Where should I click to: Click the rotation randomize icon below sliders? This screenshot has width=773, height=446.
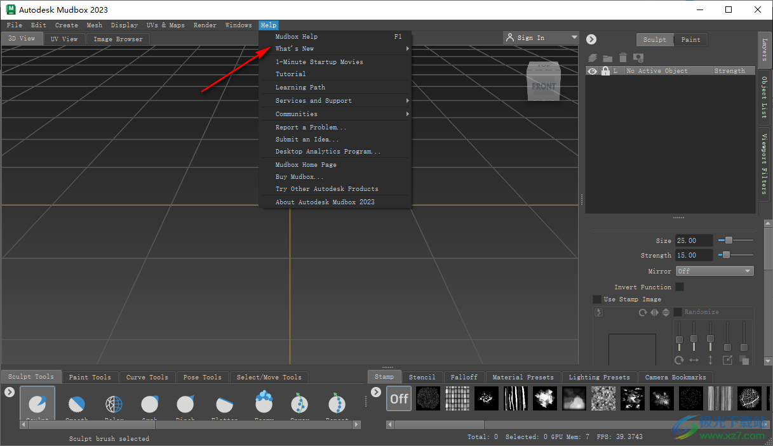coord(679,360)
